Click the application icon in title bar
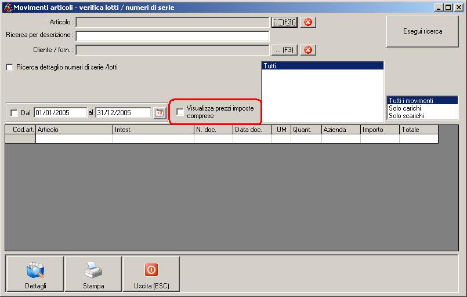The height and width of the screenshot is (297, 467). pyautogui.click(x=8, y=8)
